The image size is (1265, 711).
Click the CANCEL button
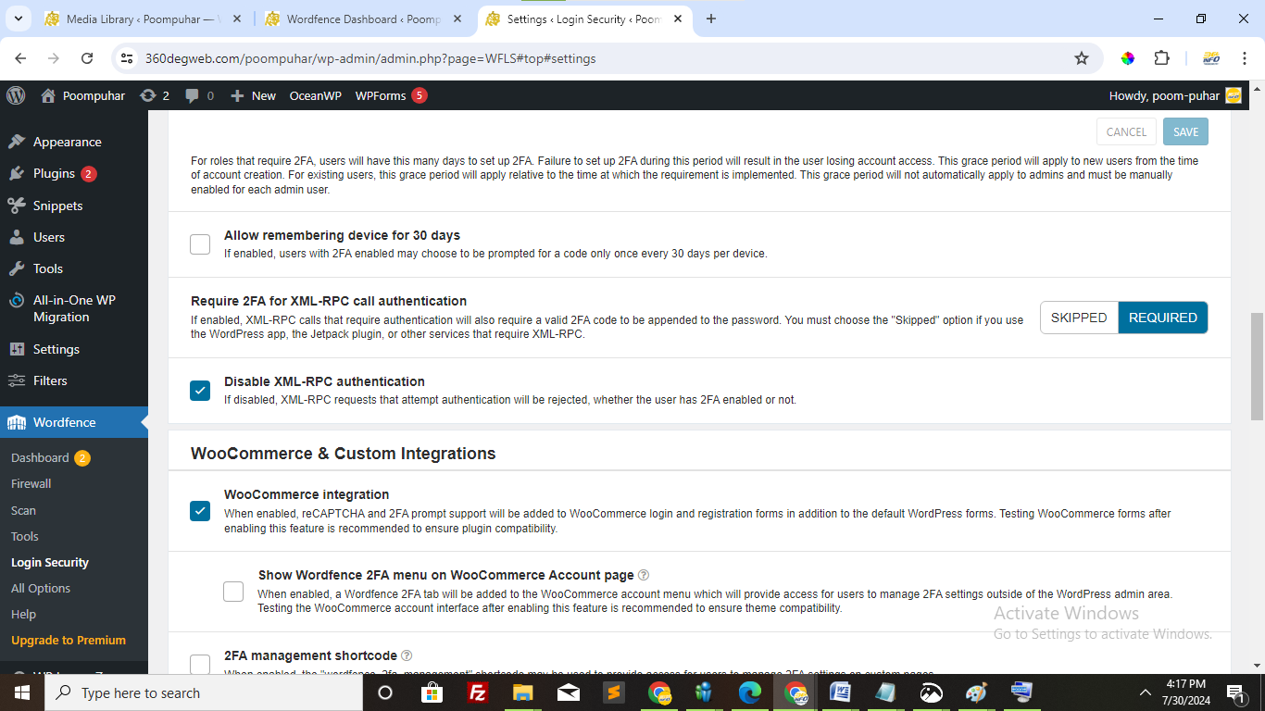coord(1126,131)
